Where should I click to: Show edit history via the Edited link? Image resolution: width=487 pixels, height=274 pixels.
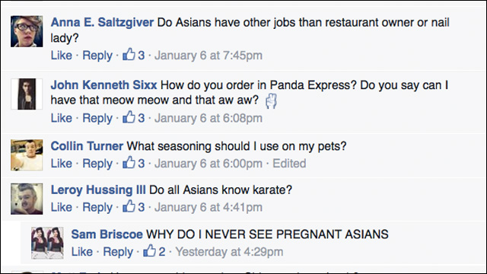click(289, 164)
